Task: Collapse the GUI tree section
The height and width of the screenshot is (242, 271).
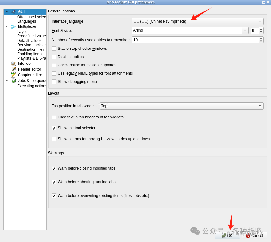Action: [x=7, y=12]
